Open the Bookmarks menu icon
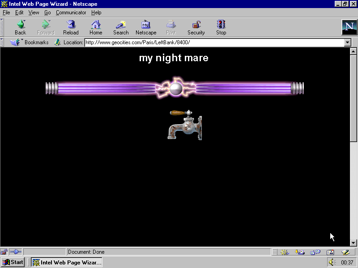Image resolution: width=358 pixels, height=268 pixels. tap(15, 42)
